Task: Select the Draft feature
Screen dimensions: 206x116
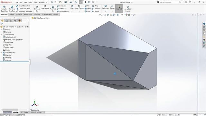Action: tap(88, 9)
